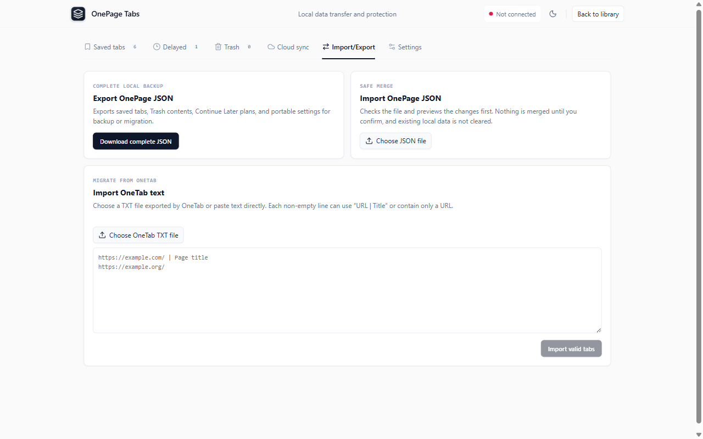Click the Export OnePage JSON heading
The width and height of the screenshot is (703, 439).
[x=133, y=98]
